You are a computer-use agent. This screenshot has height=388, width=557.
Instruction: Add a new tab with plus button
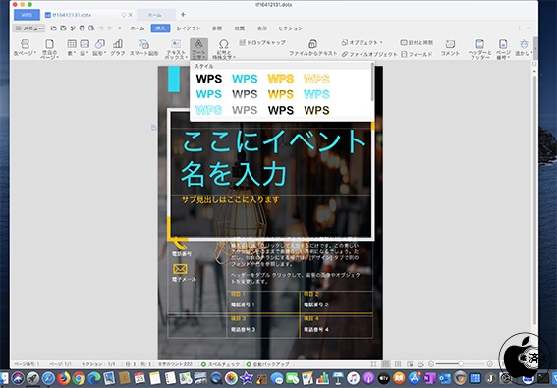[x=183, y=15]
